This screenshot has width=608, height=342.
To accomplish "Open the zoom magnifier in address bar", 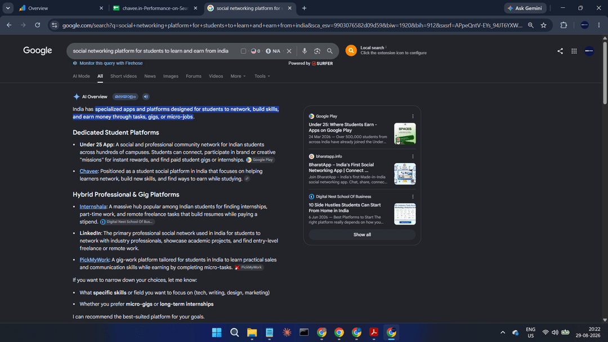I will 531,25.
